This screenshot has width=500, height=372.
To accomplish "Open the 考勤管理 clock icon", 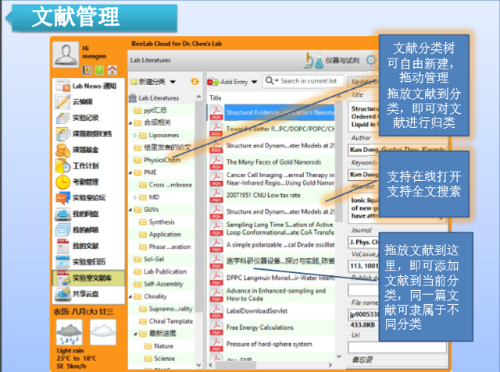I will [62, 182].
